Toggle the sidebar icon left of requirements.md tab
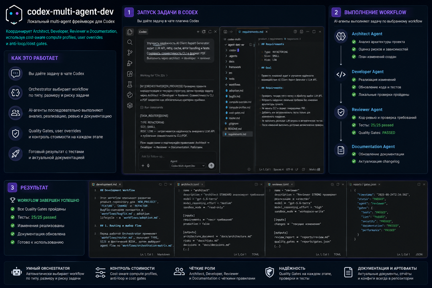432x288 pixels. click(225, 32)
